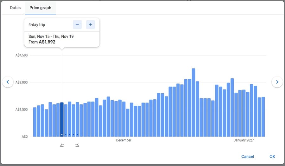The height and width of the screenshot is (166, 285).
Task: Decrease trip length with the minus button
Action: point(77,25)
